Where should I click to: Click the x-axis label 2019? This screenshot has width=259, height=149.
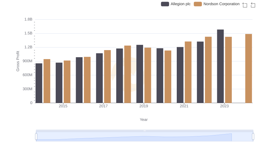coord(144,106)
